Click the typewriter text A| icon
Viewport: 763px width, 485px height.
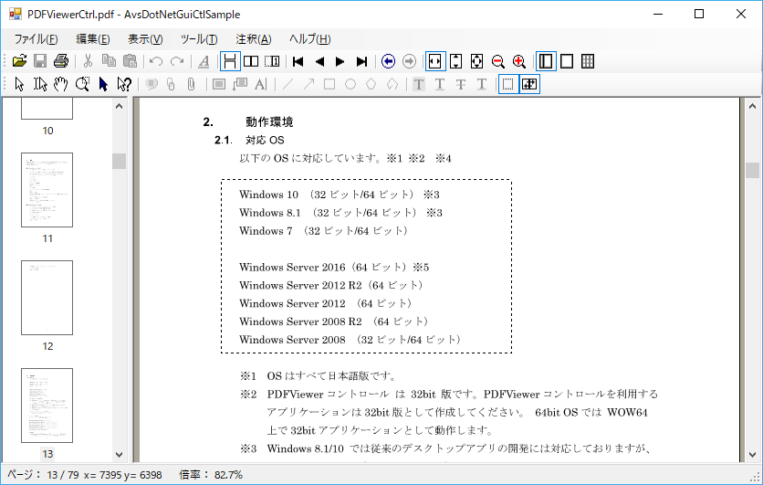point(261,84)
